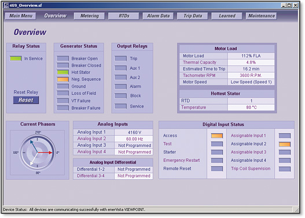Click the orange Assignable Input 2 indicator
This screenshot has width=305, height=218.
pos(285,144)
